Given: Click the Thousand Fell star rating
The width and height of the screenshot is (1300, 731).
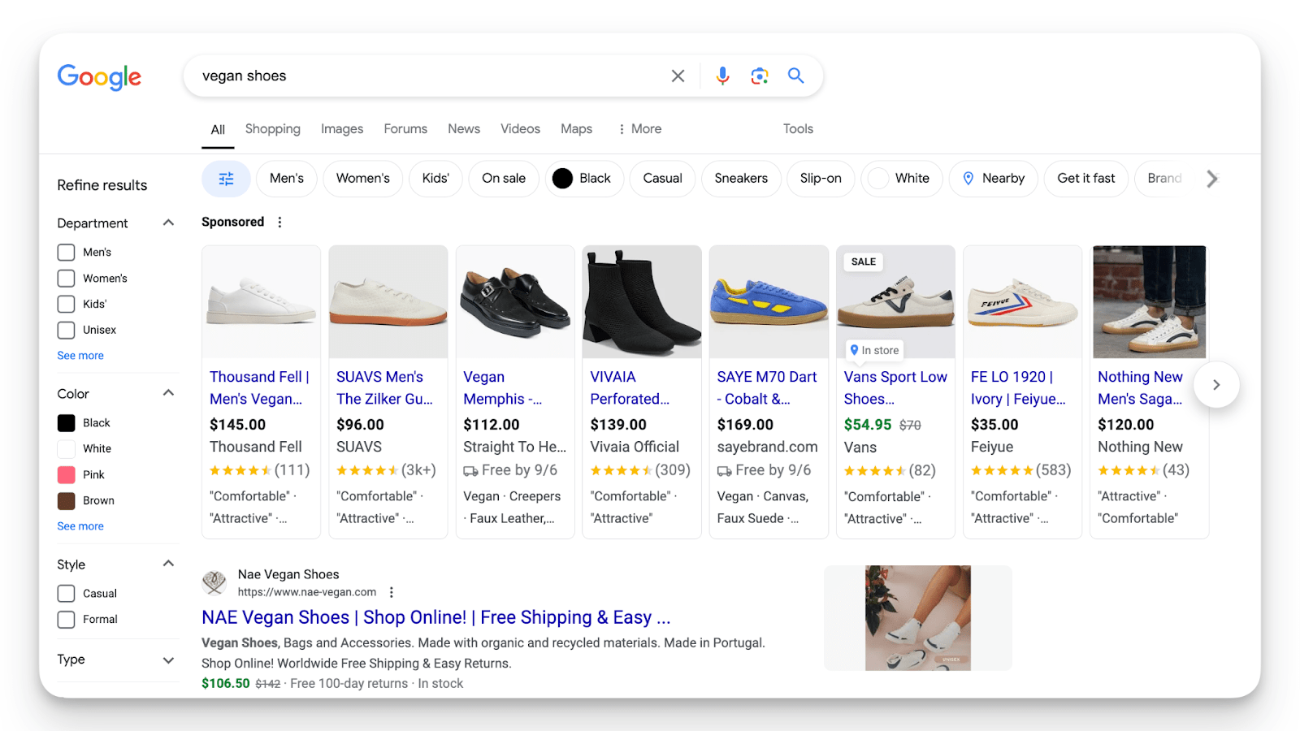Looking at the screenshot, I should [240, 470].
